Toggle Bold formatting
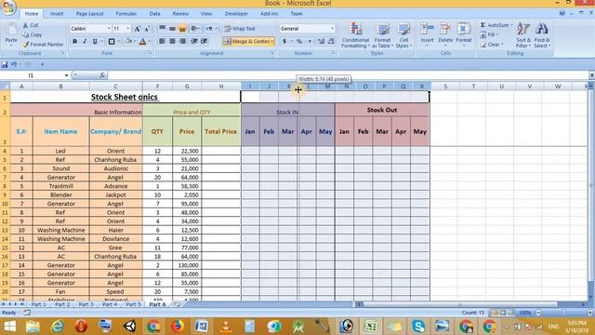The height and width of the screenshot is (335, 595). tap(74, 41)
